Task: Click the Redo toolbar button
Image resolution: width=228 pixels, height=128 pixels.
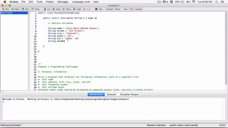Action: click(x=87, y=9)
